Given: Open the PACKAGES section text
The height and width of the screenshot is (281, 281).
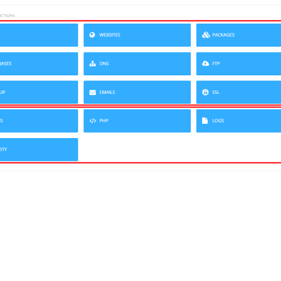Looking at the screenshot, I should tap(223, 35).
